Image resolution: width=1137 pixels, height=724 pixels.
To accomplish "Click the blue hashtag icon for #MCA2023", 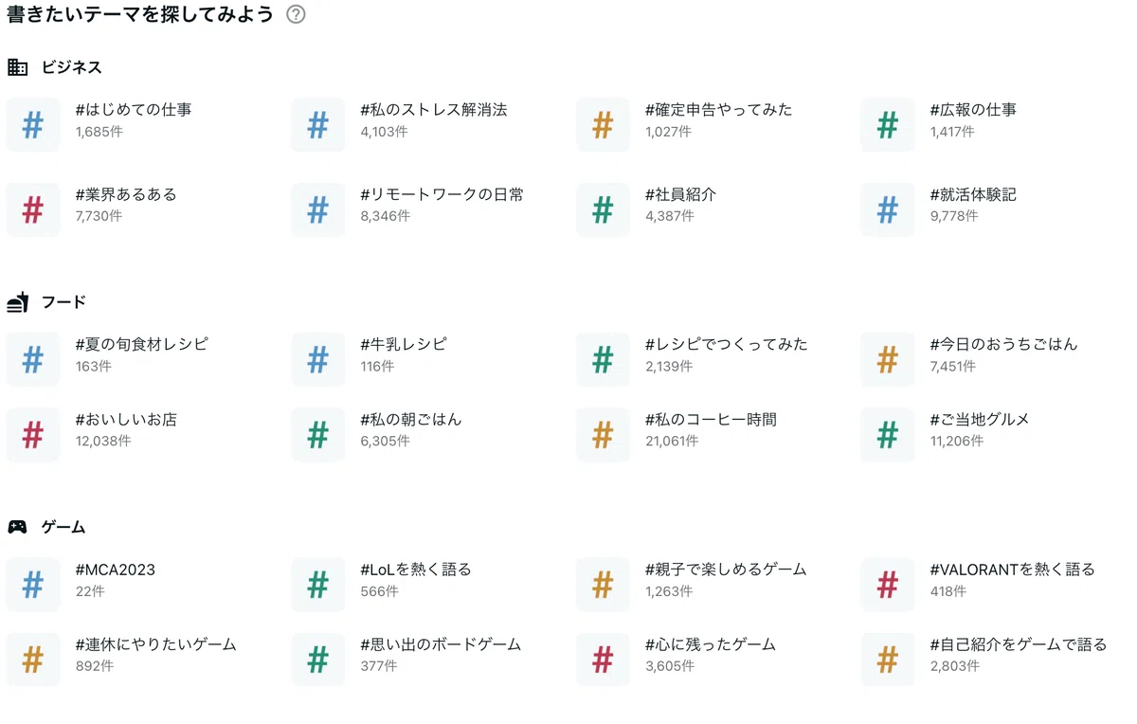I will click(33, 585).
